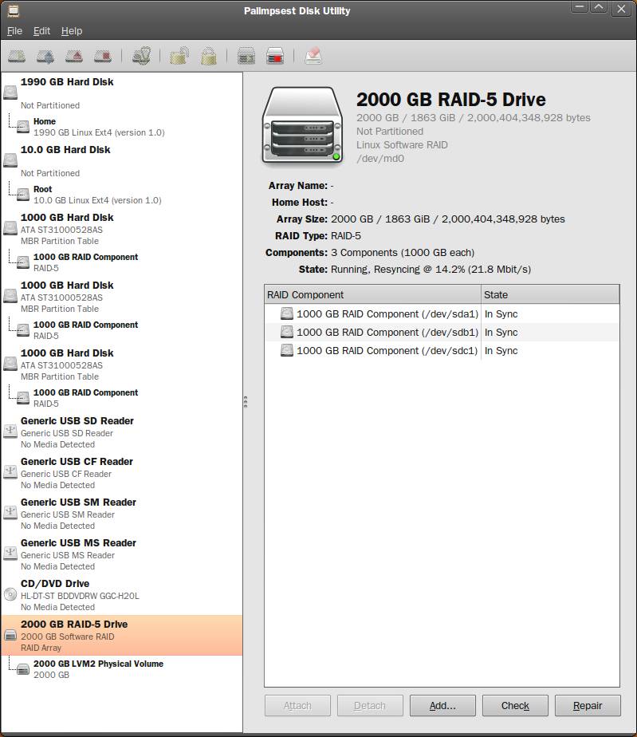
Task: Click the 'Running, Resyncing @ 14.2%' state text
Action: 431,270
